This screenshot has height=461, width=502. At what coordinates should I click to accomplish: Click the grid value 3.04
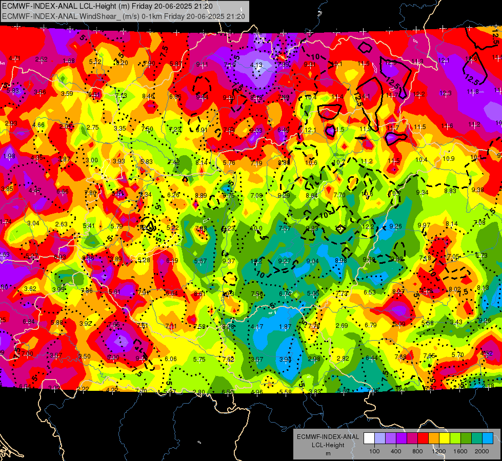point(33,223)
